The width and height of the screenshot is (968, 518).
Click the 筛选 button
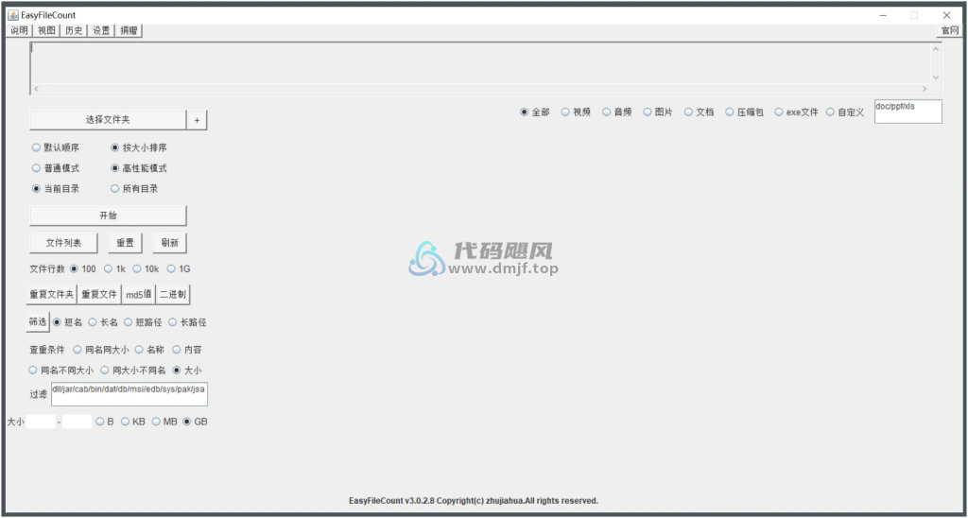coord(38,321)
